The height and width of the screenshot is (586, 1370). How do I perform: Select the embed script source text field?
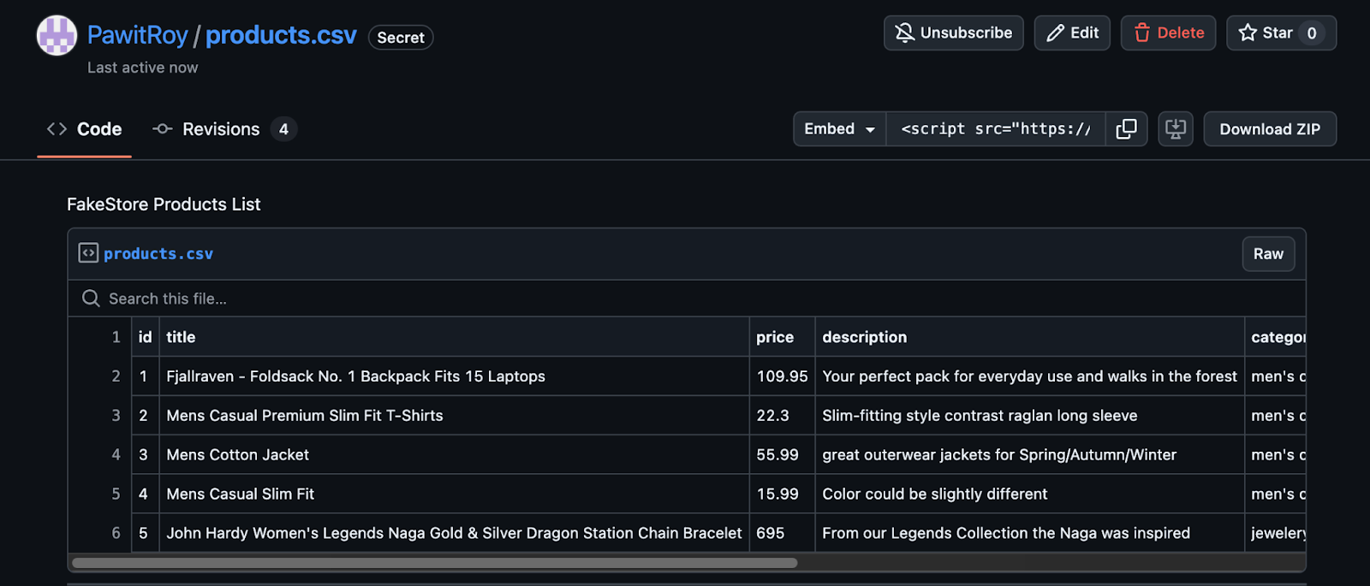995,129
